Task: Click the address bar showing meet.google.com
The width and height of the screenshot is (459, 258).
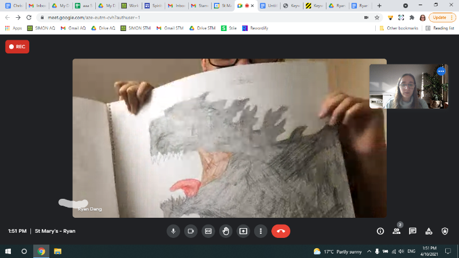Action: (x=172, y=17)
